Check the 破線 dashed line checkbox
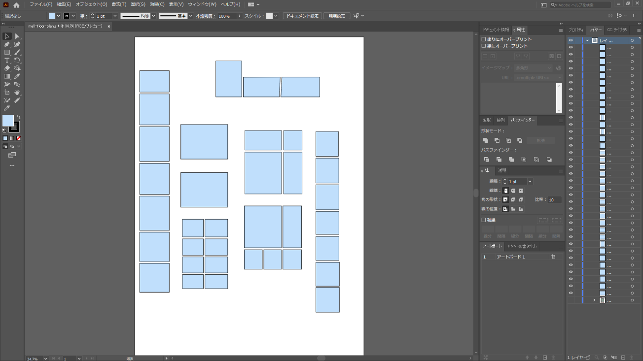 click(484, 220)
